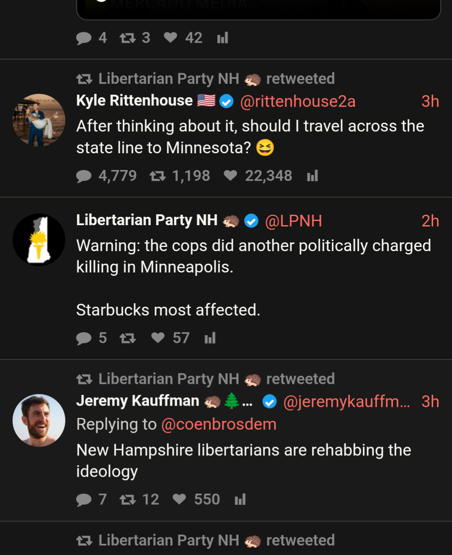Open the @coenbrosdem mention link

[x=219, y=424]
